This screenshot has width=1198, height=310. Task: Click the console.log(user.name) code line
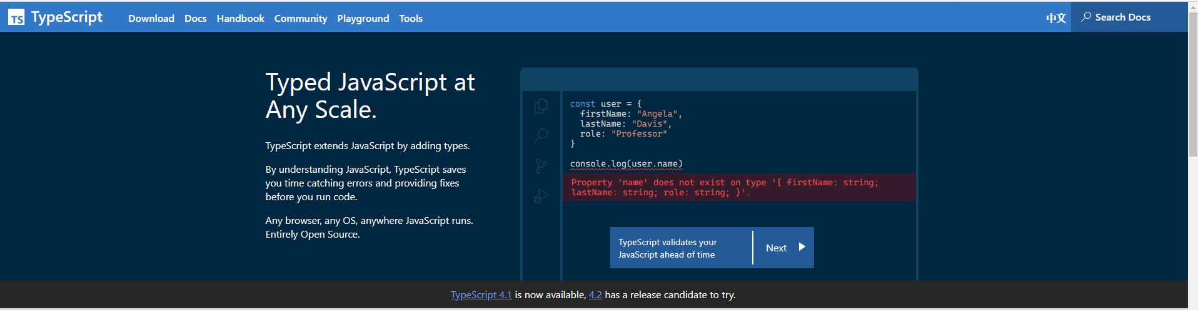point(627,164)
